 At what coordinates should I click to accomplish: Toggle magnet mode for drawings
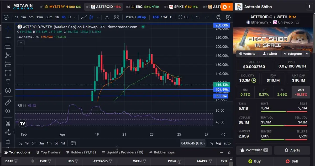(x=8, y=123)
